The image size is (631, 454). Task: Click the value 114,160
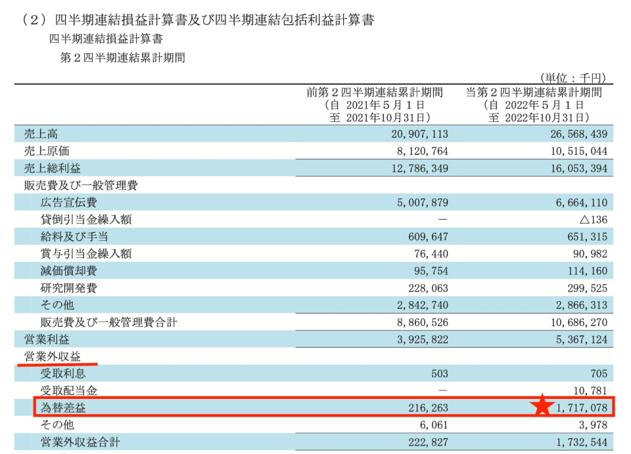pyautogui.click(x=588, y=271)
